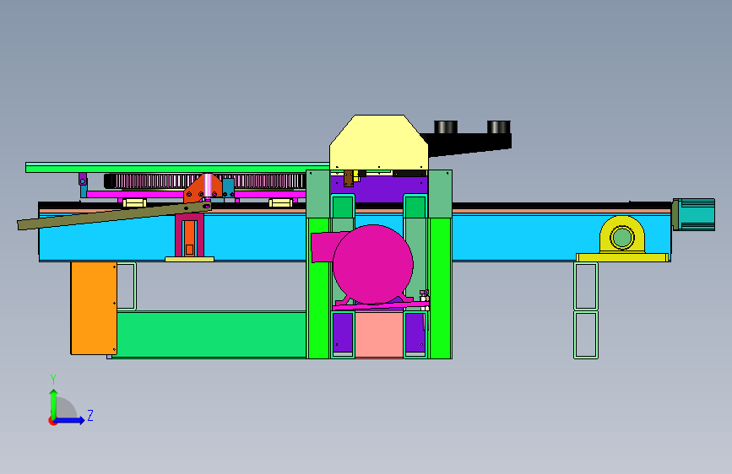Select the right pale yellow slider block
Image resolution: width=732 pixels, height=474 pixels.
pos(280,202)
